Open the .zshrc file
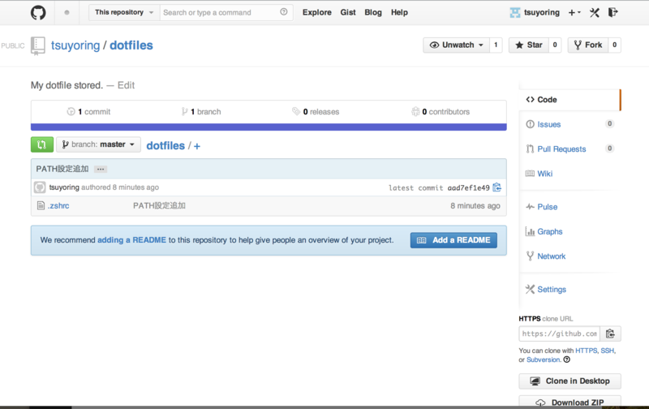This screenshot has height=409, width=649. [x=58, y=206]
